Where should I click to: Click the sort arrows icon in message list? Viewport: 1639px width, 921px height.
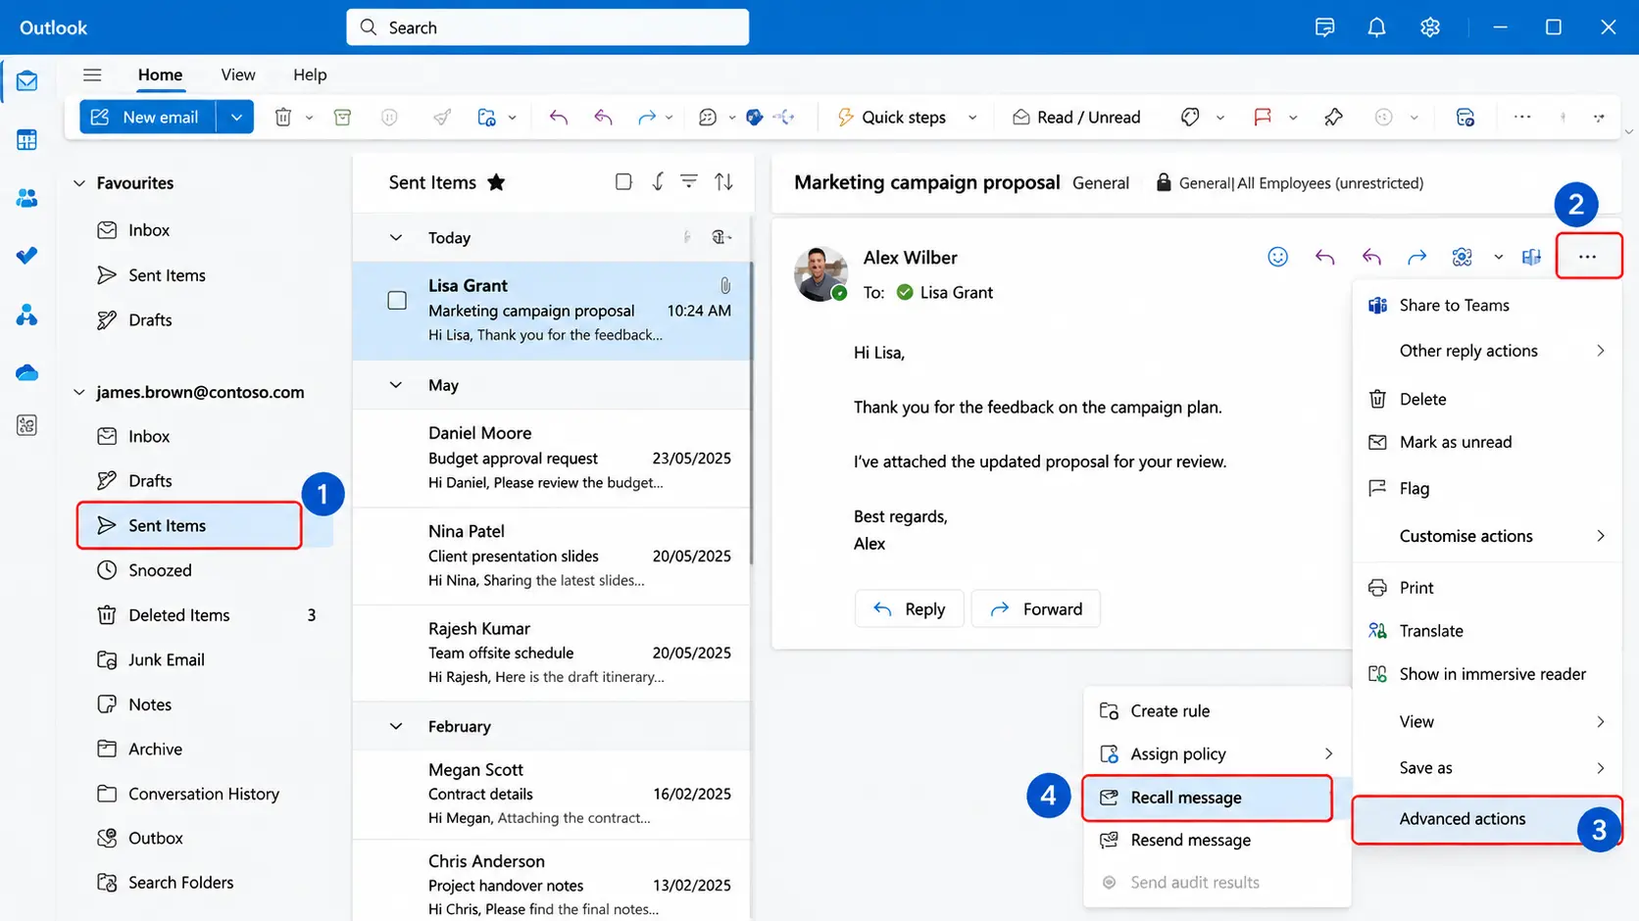point(723,181)
